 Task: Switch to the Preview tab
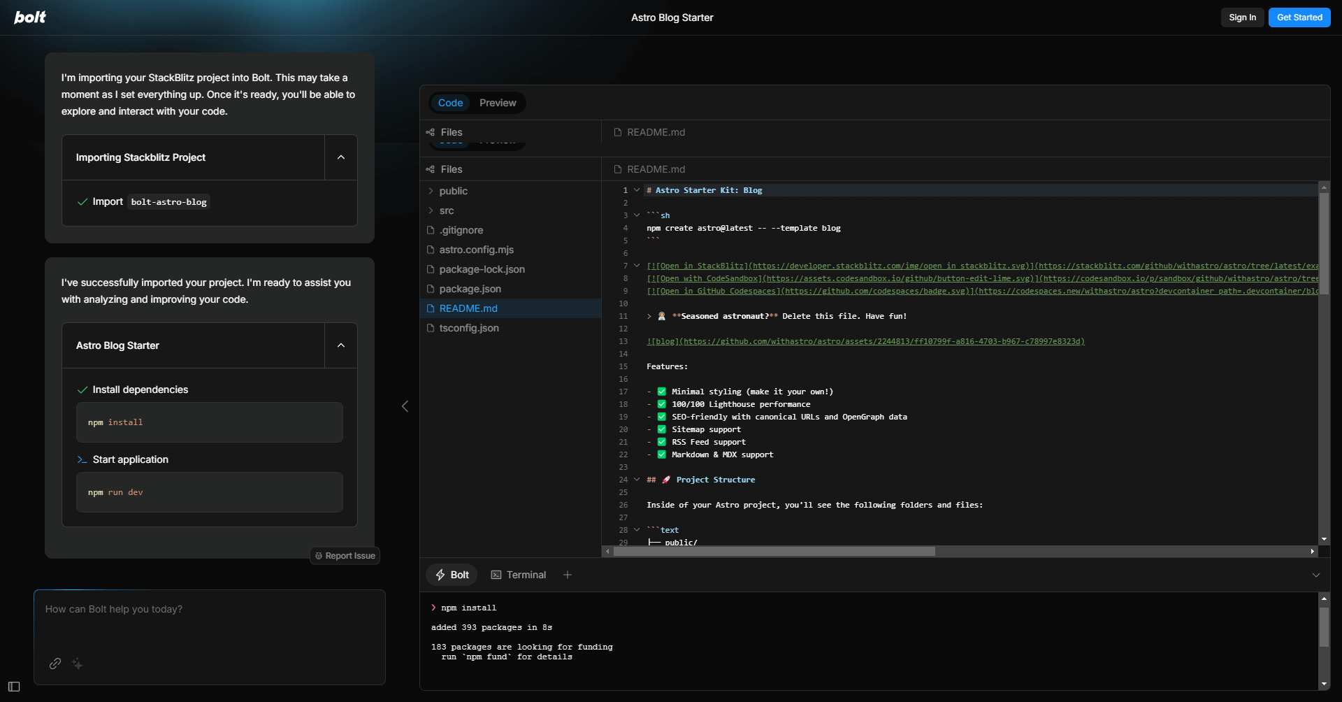(498, 103)
